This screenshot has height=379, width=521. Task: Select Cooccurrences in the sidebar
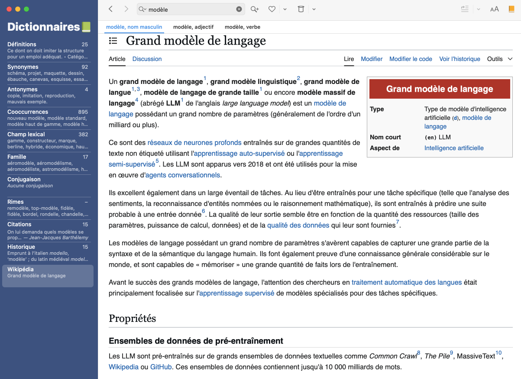pos(48,118)
